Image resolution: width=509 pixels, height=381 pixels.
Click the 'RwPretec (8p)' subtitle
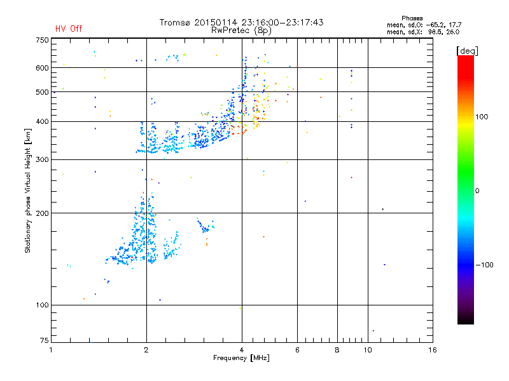tap(241, 30)
